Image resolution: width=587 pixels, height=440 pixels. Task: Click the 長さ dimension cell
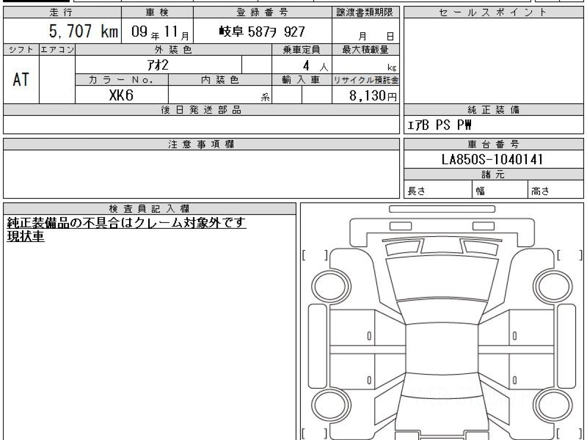[438, 190]
